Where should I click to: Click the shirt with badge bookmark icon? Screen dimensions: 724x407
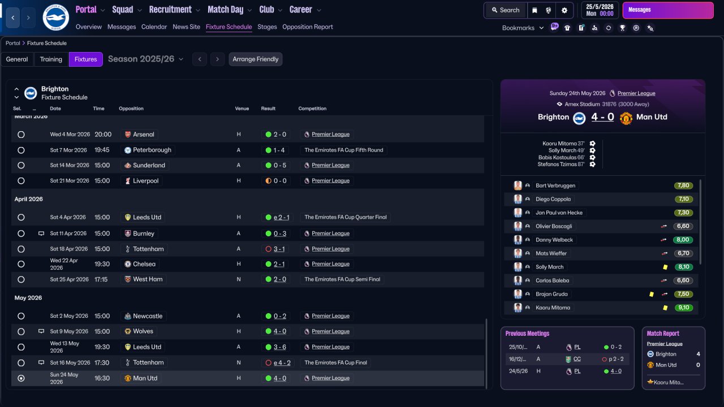581,28
